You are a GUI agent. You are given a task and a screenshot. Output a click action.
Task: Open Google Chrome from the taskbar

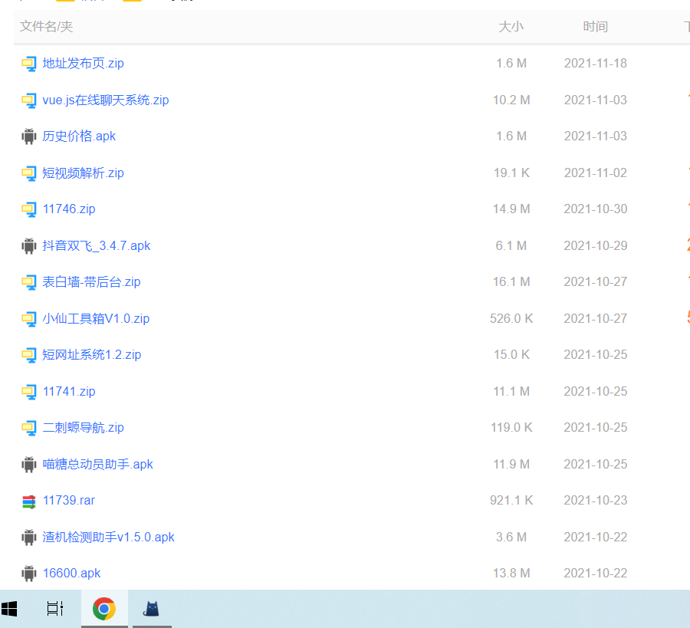click(x=104, y=609)
